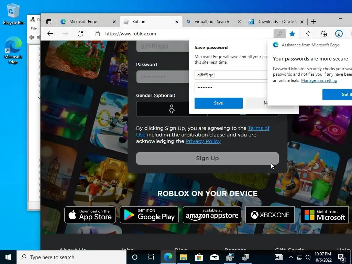The height and width of the screenshot is (264, 352).
Task: Open the Manage this setting link
Action: click(x=319, y=80)
